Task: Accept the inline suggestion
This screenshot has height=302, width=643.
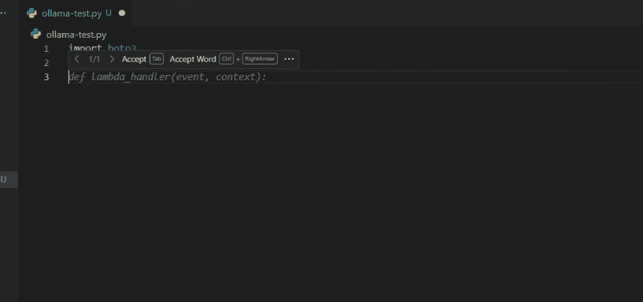Action: (x=134, y=59)
